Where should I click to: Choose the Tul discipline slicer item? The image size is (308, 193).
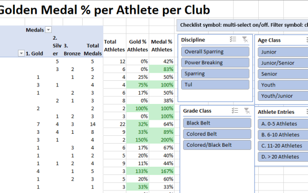pos(215,85)
